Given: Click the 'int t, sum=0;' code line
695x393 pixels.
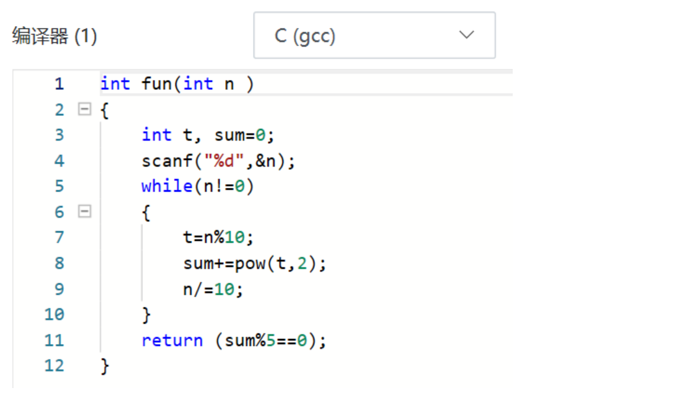Looking at the screenshot, I should tap(208, 135).
